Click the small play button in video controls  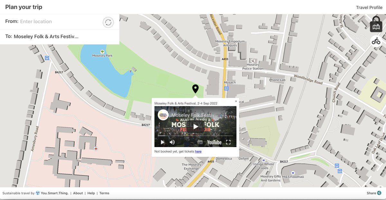click(162, 142)
